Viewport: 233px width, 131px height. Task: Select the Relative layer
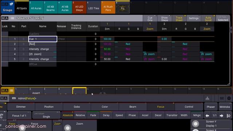pos(80,115)
